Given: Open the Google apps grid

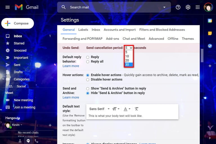Looking at the screenshot, I should pos(197,7).
